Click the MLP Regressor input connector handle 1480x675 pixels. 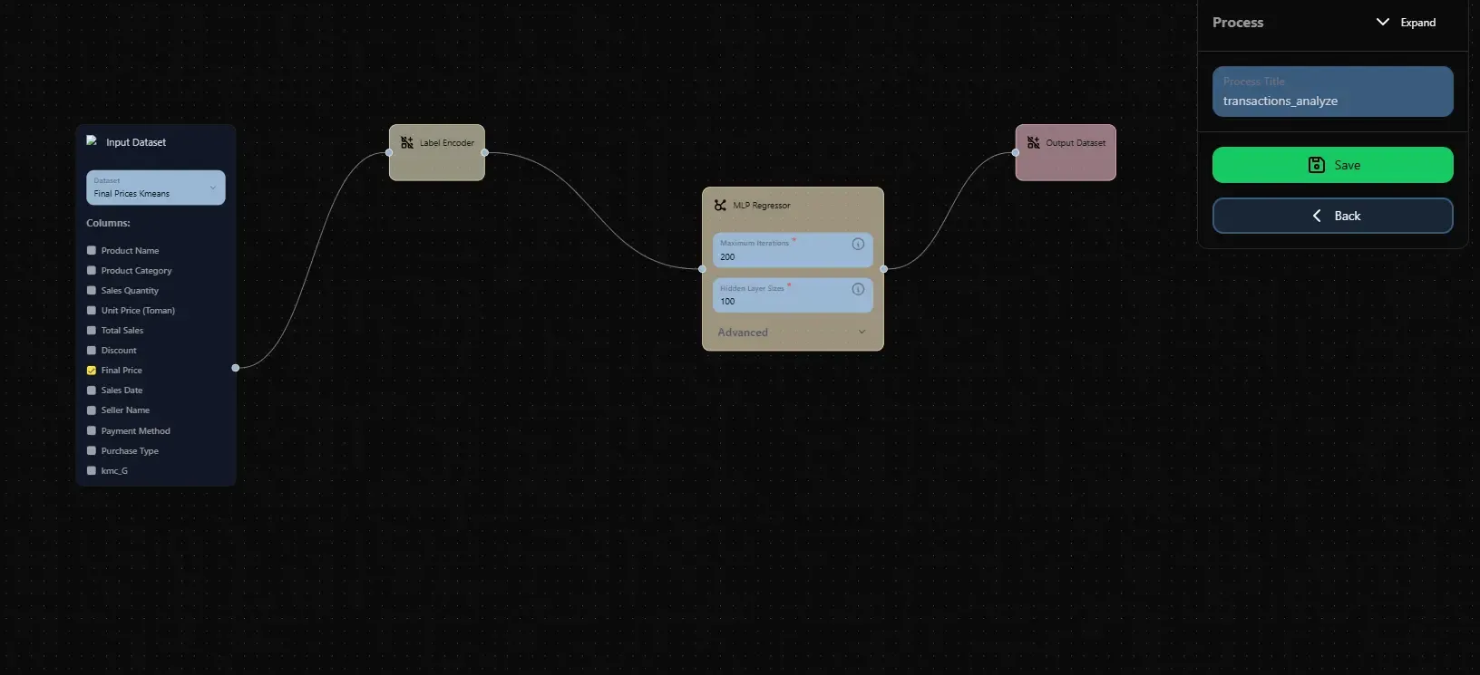tap(702, 269)
